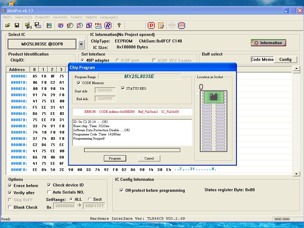Screen dimensions: 304x228
Task: Click the 25 magnifier toolbar icon
Action: pos(80,26)
